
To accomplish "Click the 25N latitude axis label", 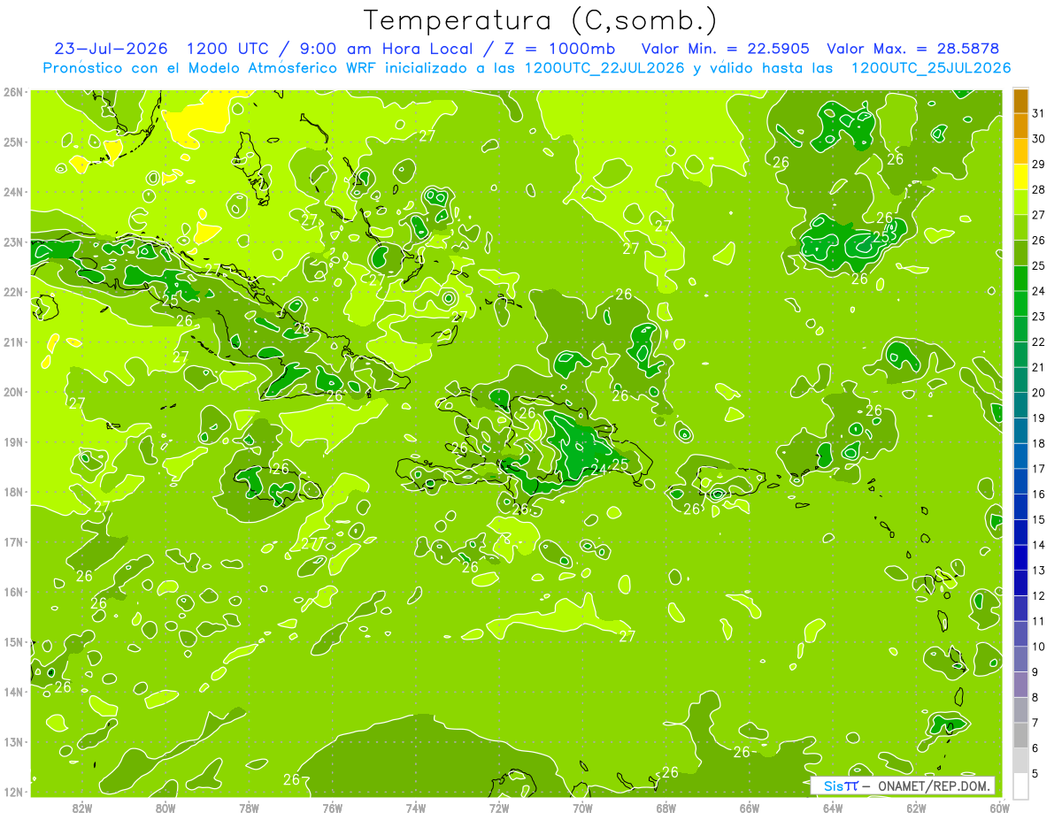I will coord(12,142).
